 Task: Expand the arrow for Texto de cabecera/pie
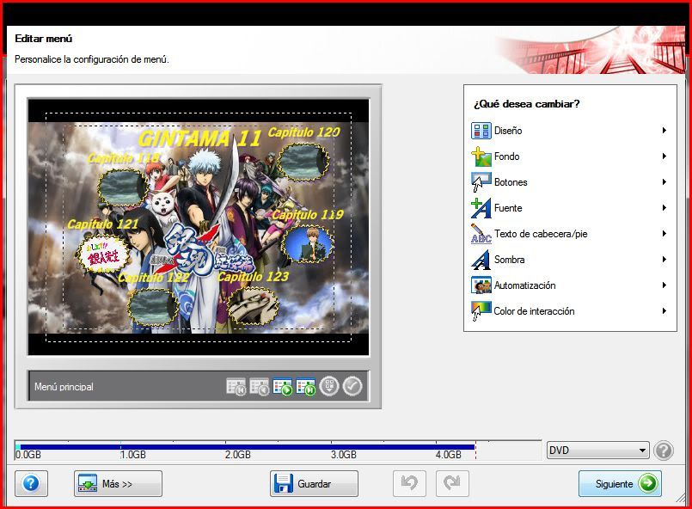point(664,234)
